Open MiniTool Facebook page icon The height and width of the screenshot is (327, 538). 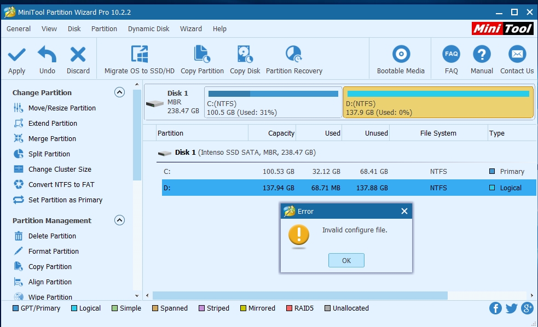[x=495, y=308]
